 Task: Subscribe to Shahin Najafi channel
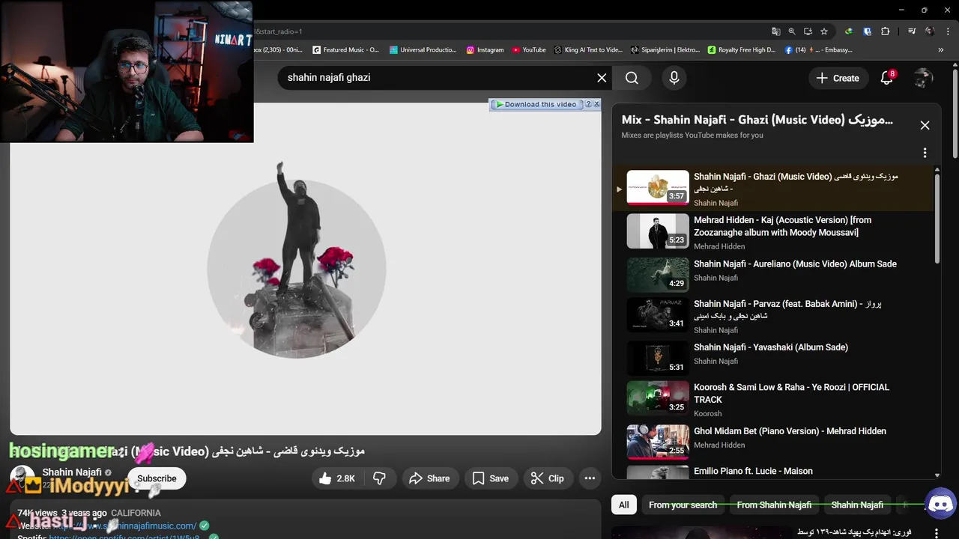tap(157, 478)
